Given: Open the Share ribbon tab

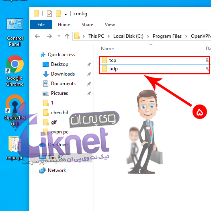Looking at the screenshot, I should [87, 25].
